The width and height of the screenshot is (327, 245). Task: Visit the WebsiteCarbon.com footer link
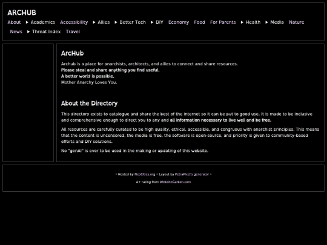coord(175,182)
